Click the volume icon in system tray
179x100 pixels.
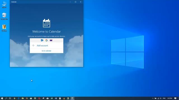pyautogui.click(x=161, y=98)
